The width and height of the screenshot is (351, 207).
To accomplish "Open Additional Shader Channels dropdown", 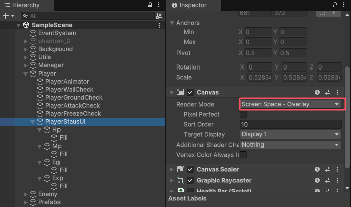I will 290,145.
